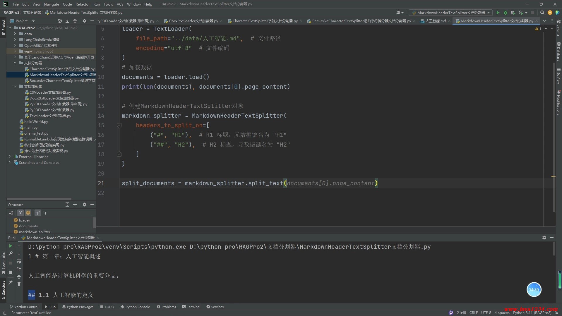This screenshot has width=562, height=316.
Task: Open the Terminal tool window
Action: (191, 307)
